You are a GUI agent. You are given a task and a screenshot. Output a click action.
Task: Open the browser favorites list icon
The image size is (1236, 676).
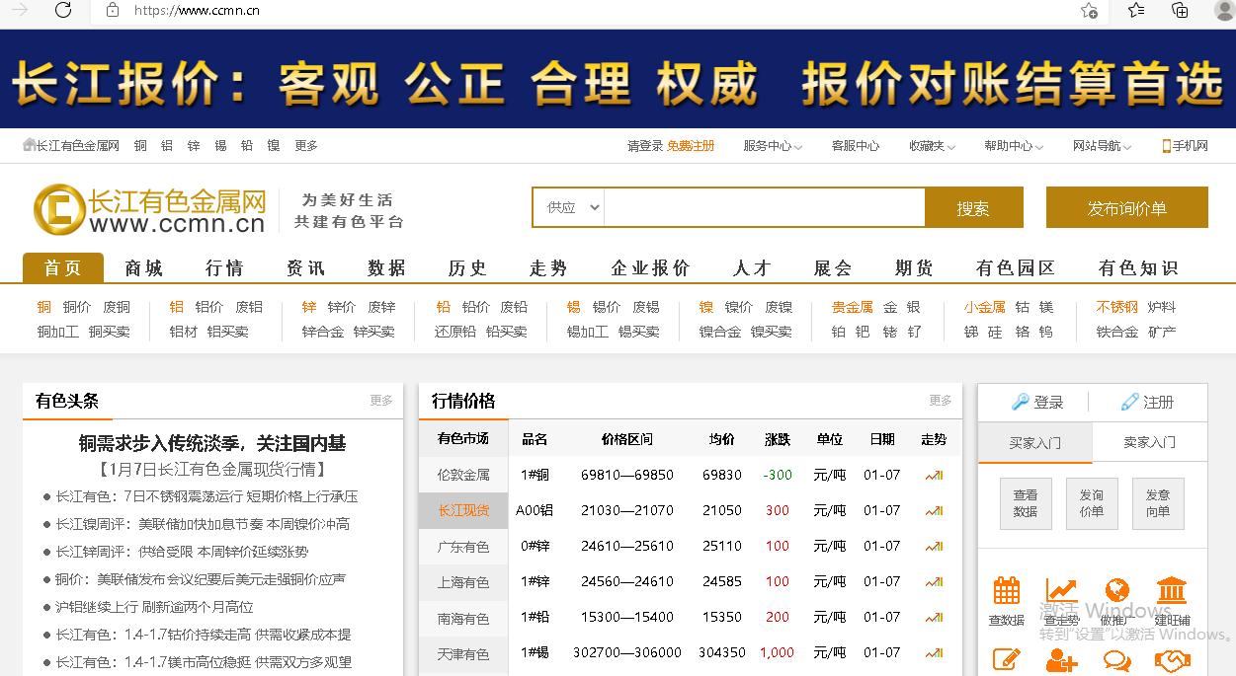coord(1136,10)
